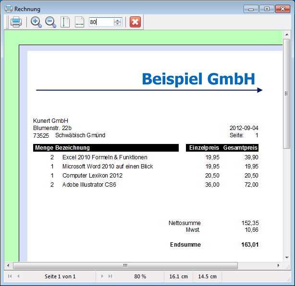Go to next page in status bar
Image resolution: width=295 pixels, height=286 pixels.
coord(102,276)
